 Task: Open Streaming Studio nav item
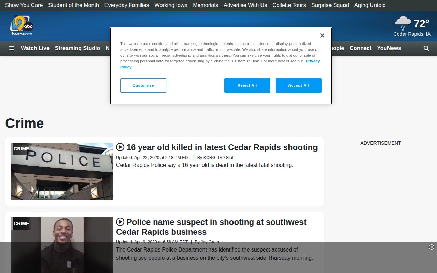point(77,48)
